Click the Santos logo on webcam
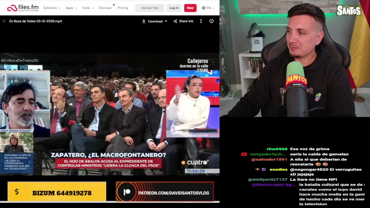This screenshot has height=208, width=370. coord(349,10)
